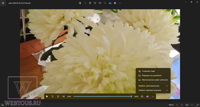Click the edit video icon in top toolbar
The width and height of the screenshot is (200, 107).
click(x=80, y=3)
